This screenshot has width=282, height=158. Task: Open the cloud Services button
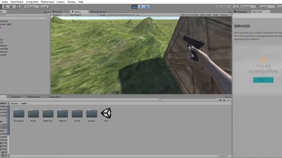(236, 7)
